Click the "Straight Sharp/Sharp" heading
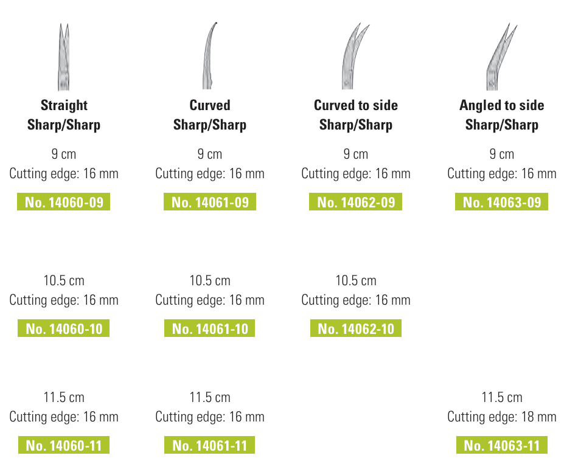 click(x=64, y=115)
